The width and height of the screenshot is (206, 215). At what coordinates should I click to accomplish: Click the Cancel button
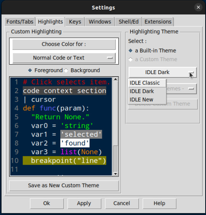[122, 203]
